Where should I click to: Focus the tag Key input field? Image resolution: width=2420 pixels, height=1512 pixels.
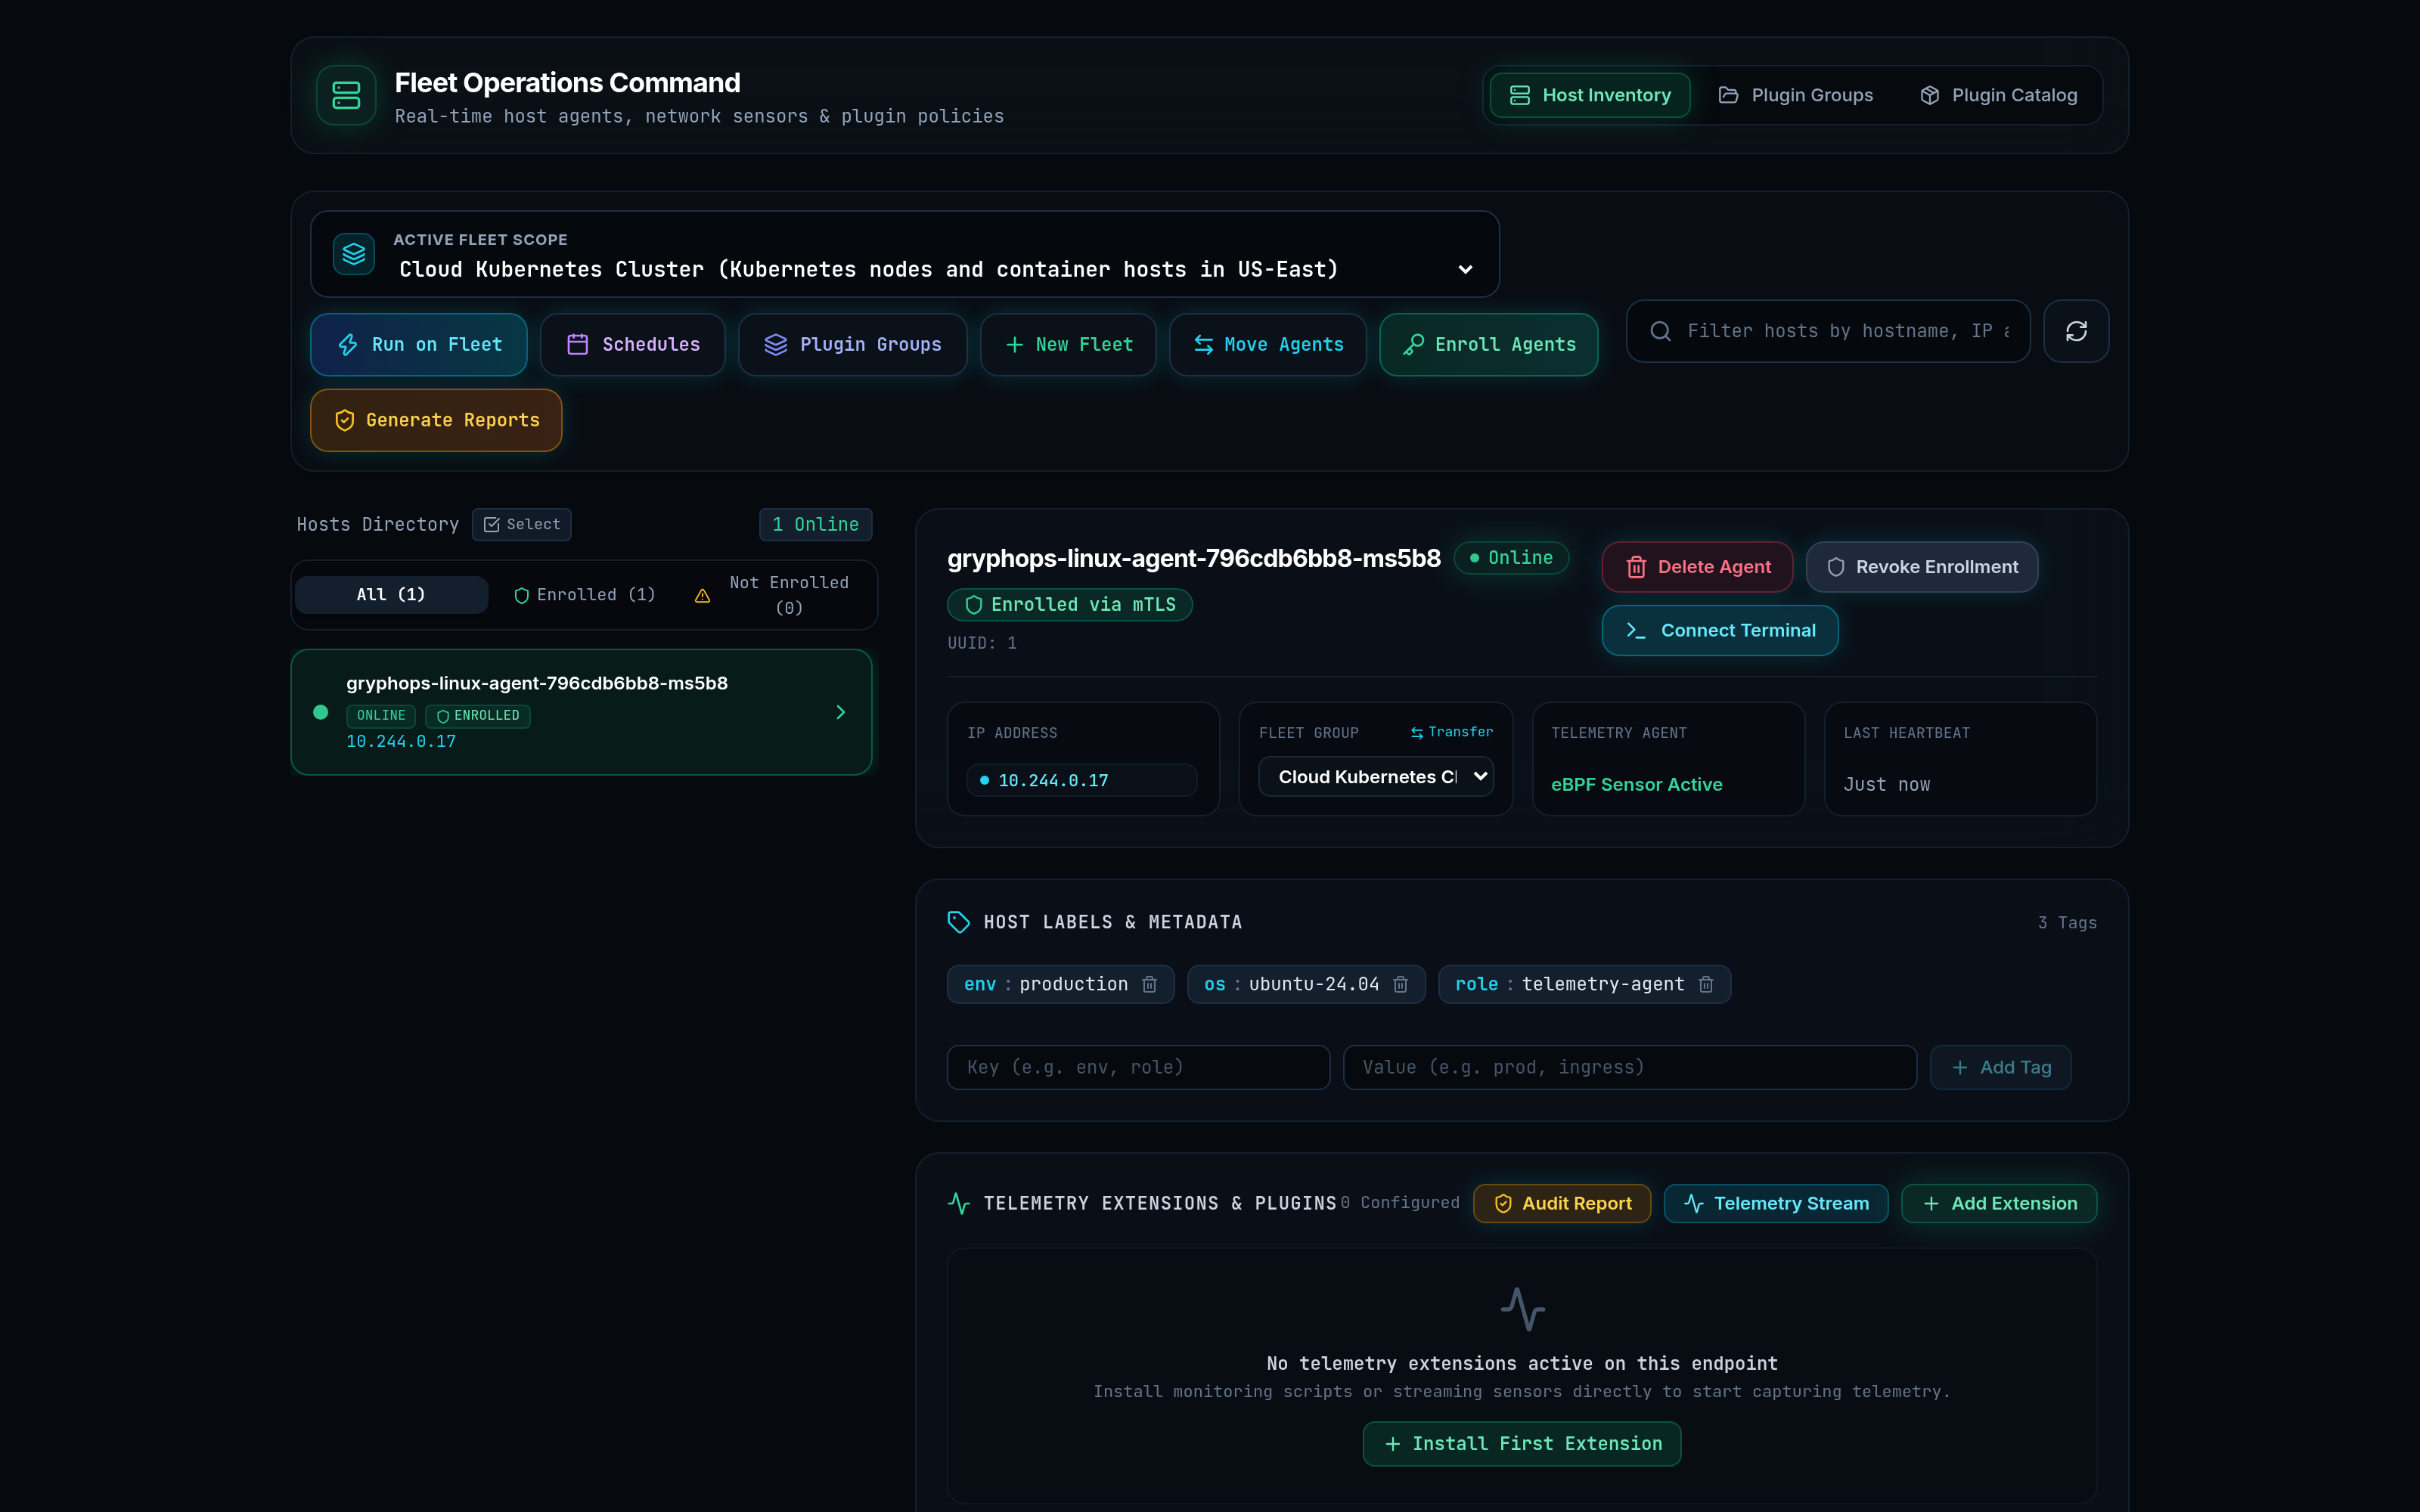point(1138,1068)
